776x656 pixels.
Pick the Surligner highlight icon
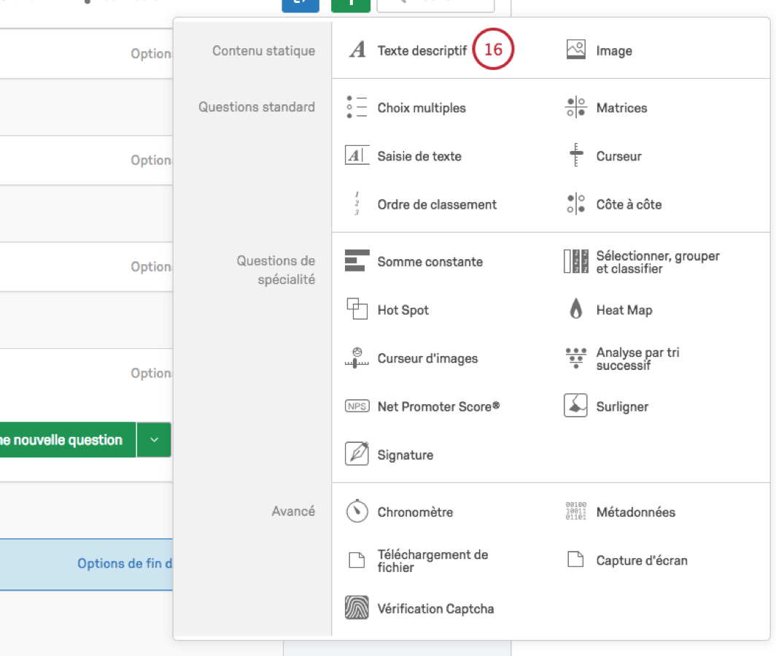(x=575, y=406)
